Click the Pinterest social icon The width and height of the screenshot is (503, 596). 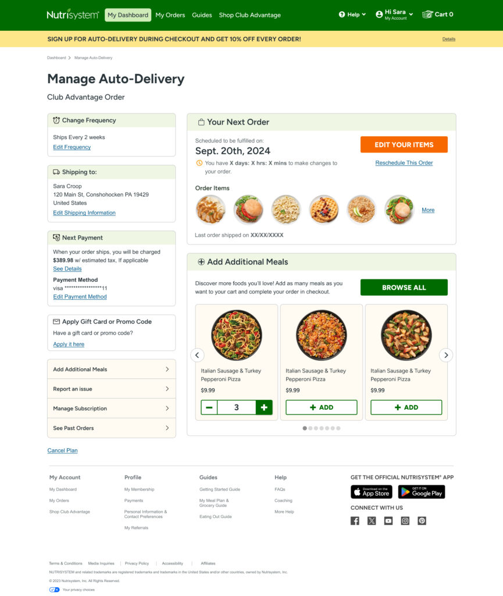[x=422, y=521]
